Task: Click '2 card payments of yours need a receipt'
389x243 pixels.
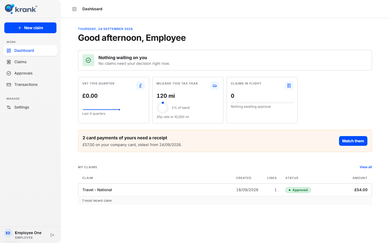Action: (125, 138)
